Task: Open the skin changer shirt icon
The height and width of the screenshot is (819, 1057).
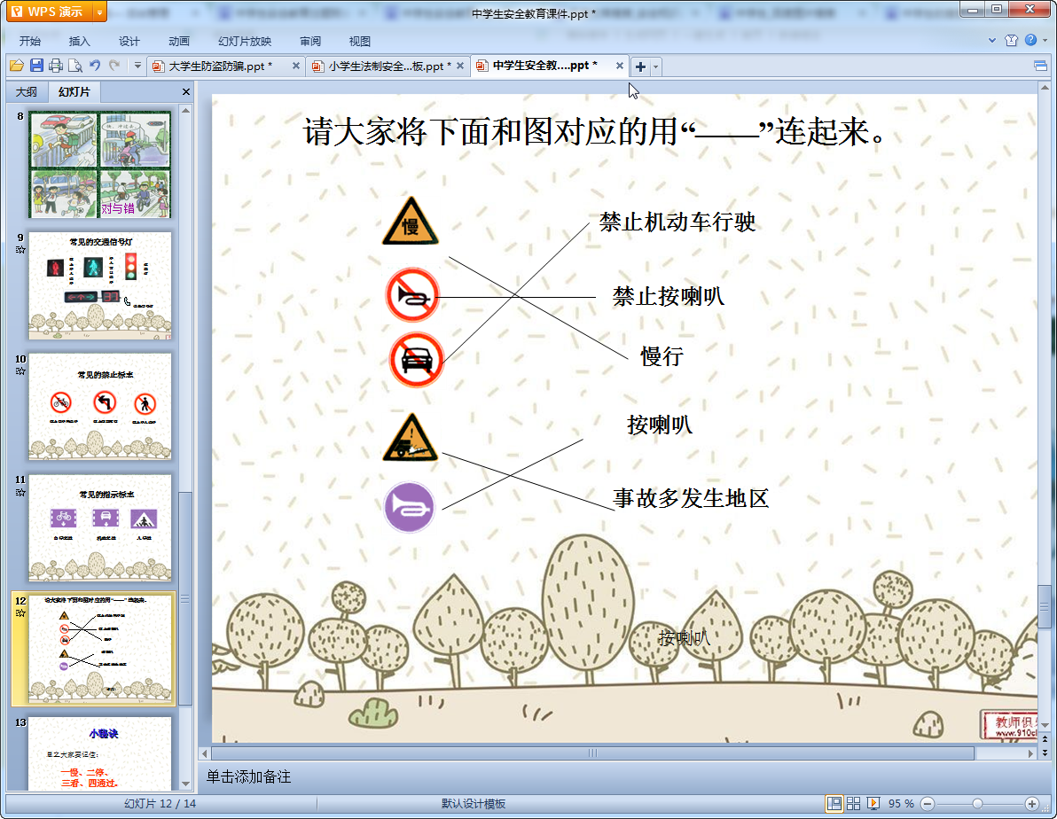Action: 1012,41
